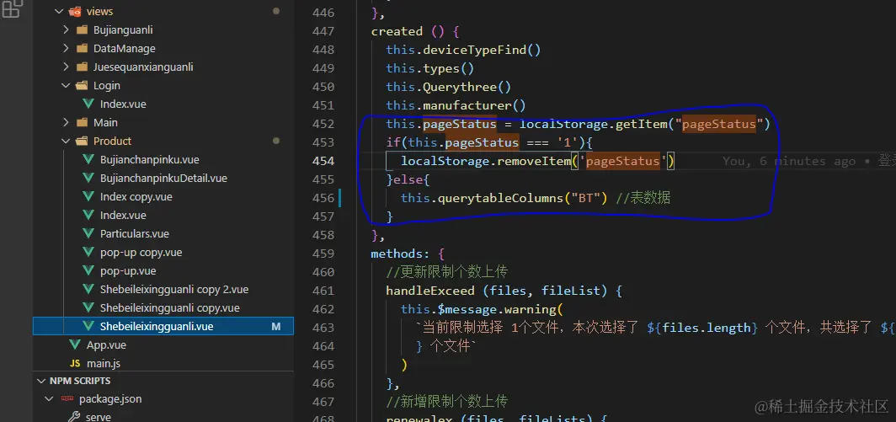Open Index.vue under Login folder

[123, 104]
